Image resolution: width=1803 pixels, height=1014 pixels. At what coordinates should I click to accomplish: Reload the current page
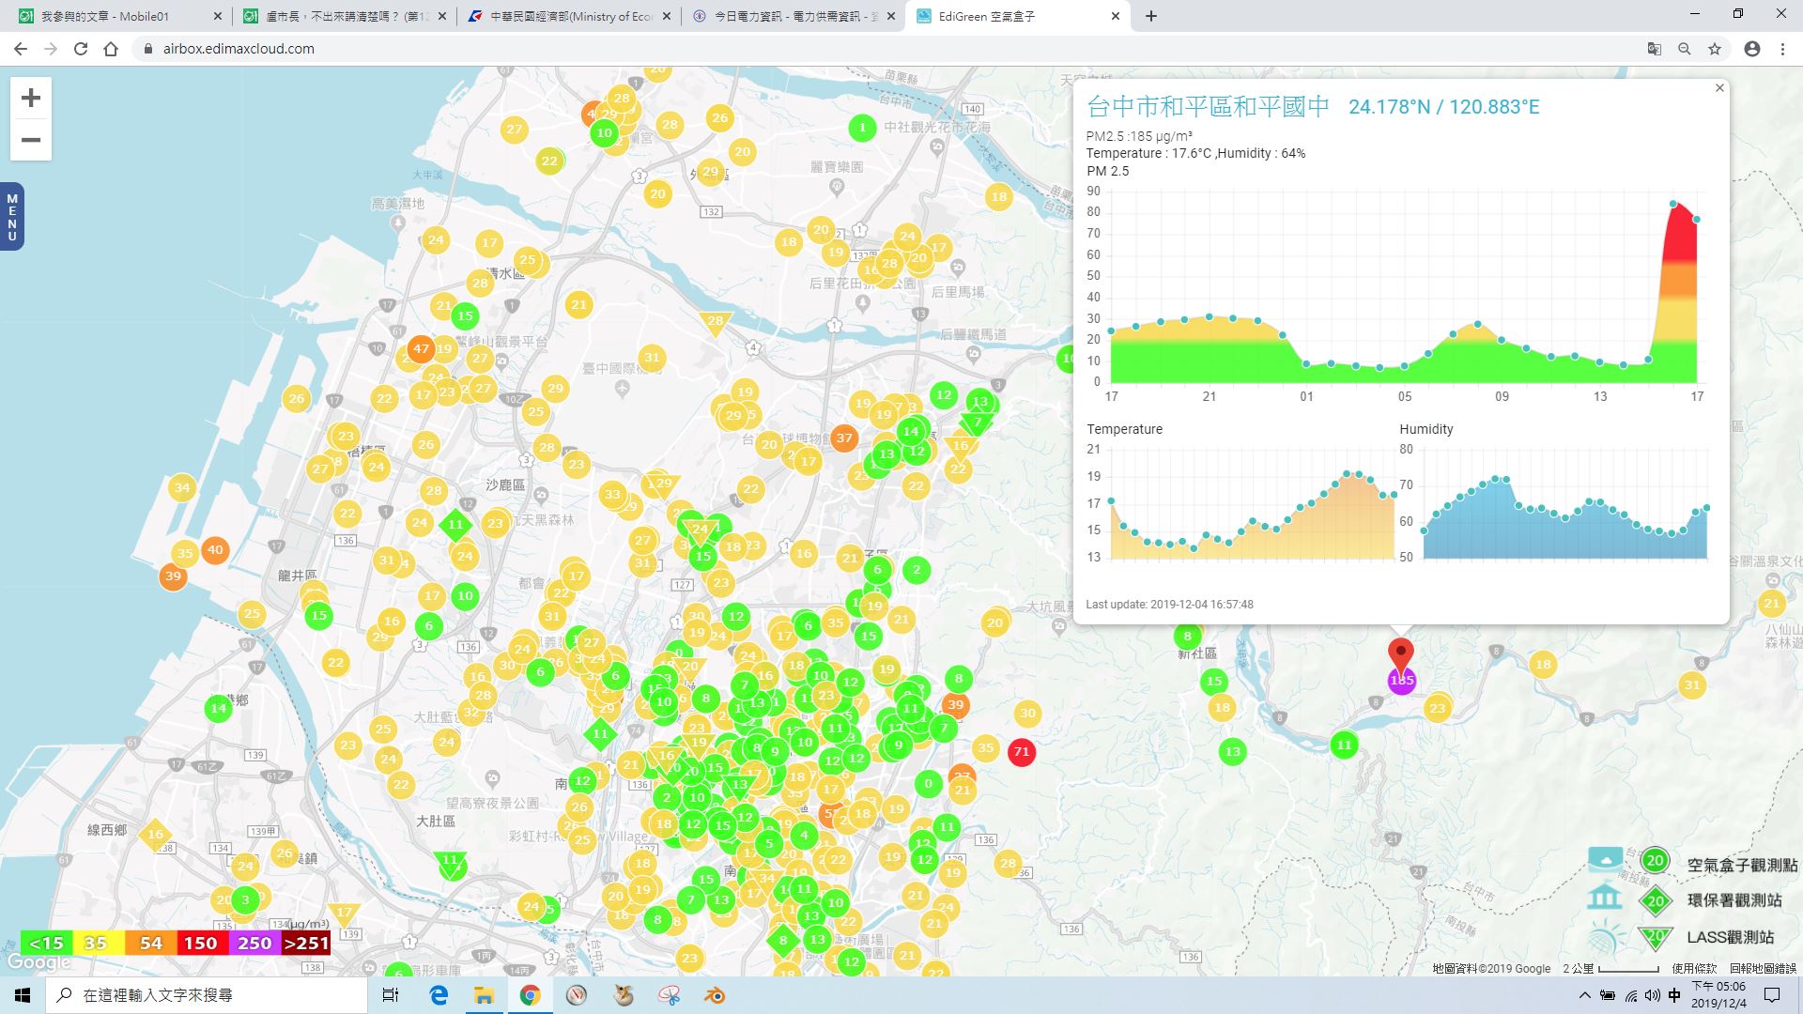click(81, 49)
